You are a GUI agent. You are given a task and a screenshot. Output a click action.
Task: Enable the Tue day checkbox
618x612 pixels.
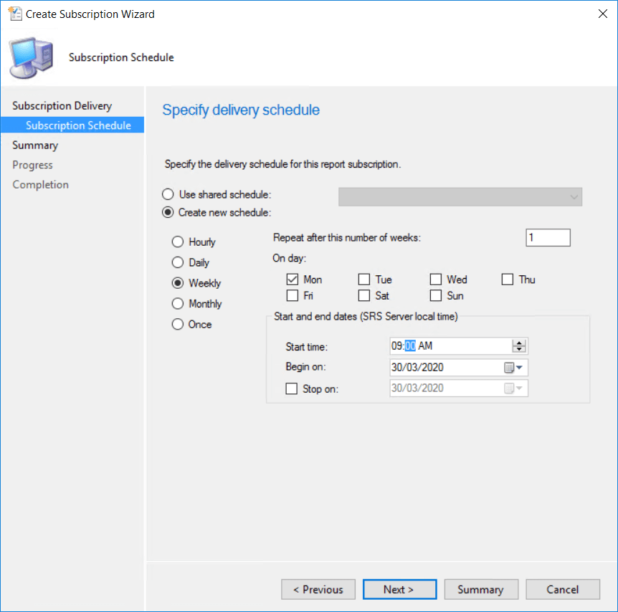coord(364,279)
